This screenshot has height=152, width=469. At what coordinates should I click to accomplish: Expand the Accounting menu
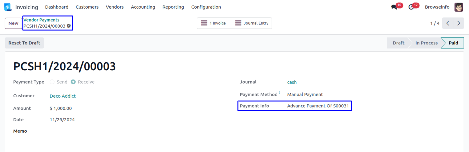tap(143, 7)
